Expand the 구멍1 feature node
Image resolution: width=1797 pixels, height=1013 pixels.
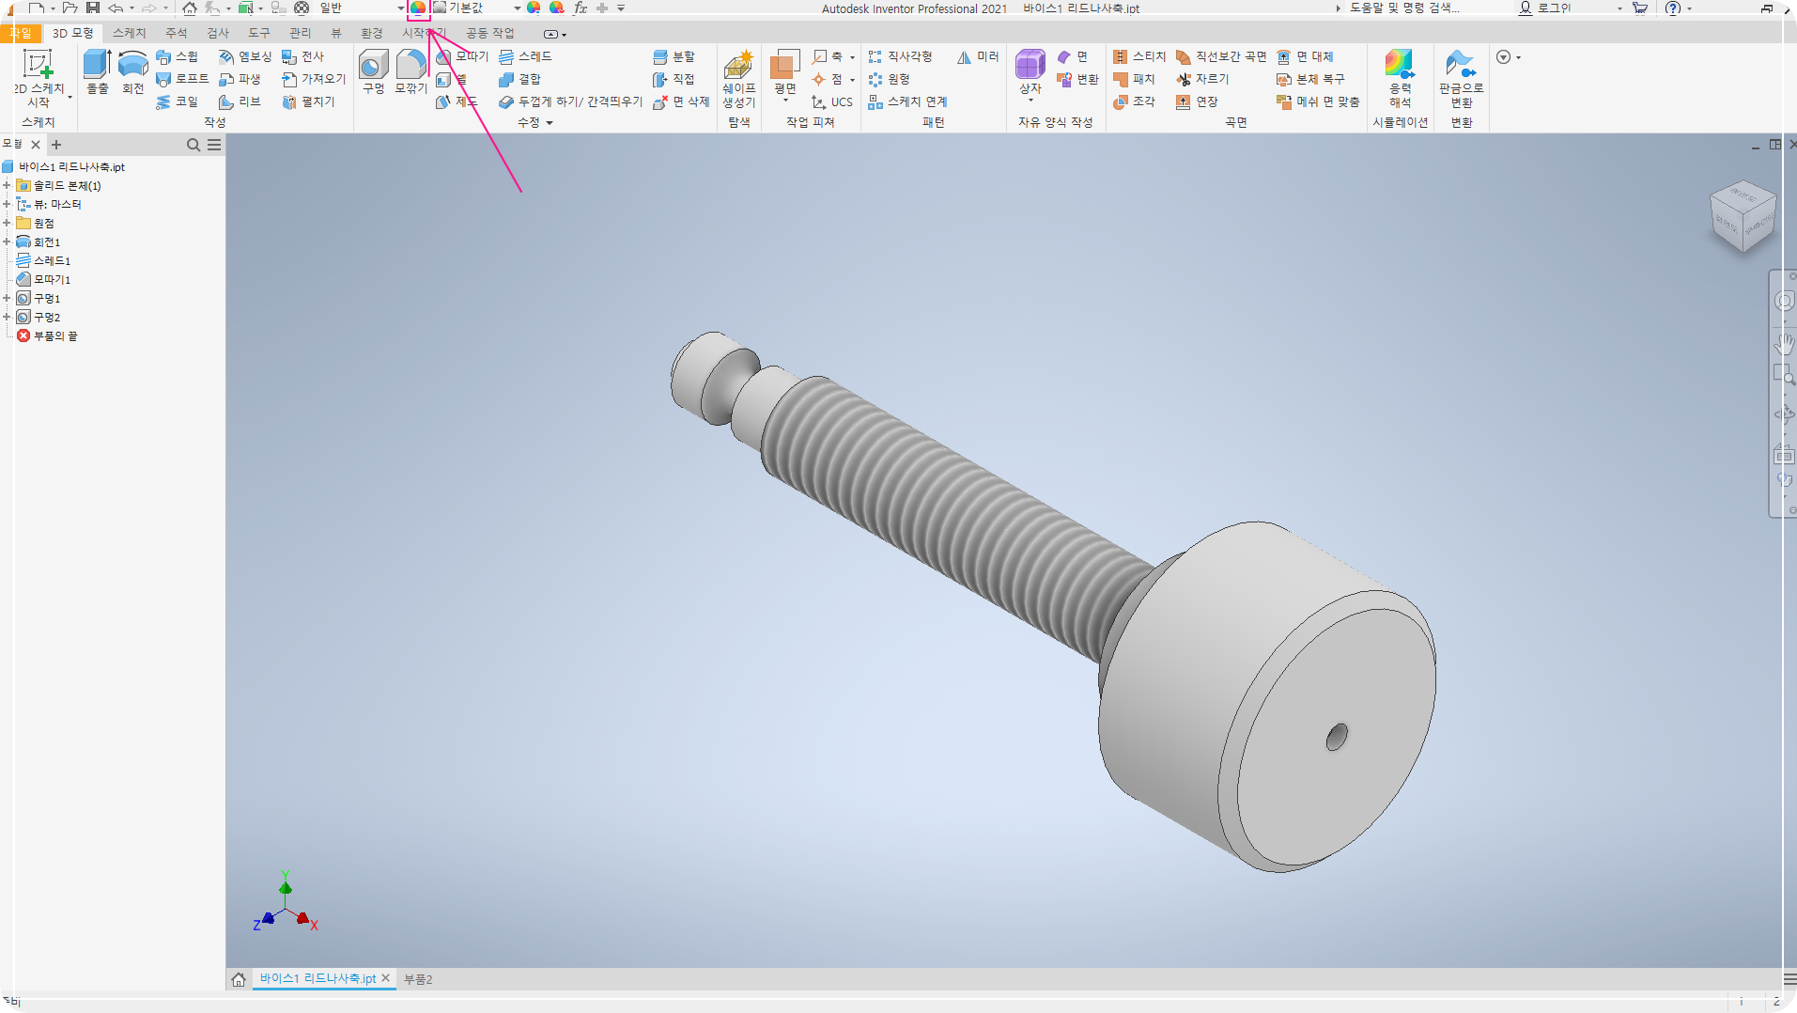pos(7,298)
